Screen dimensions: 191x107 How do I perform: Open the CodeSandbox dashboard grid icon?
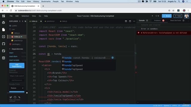pos(4,16)
